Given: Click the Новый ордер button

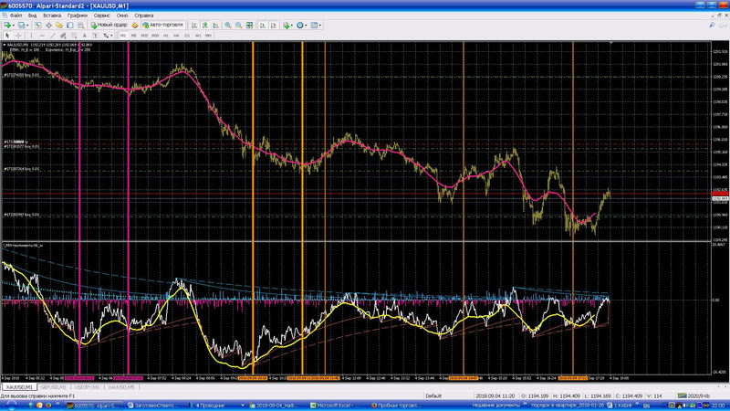Looking at the screenshot, I should 107,26.
